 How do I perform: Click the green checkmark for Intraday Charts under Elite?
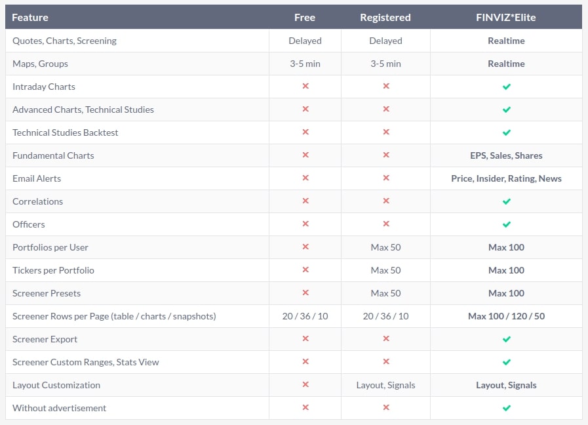[505, 87]
